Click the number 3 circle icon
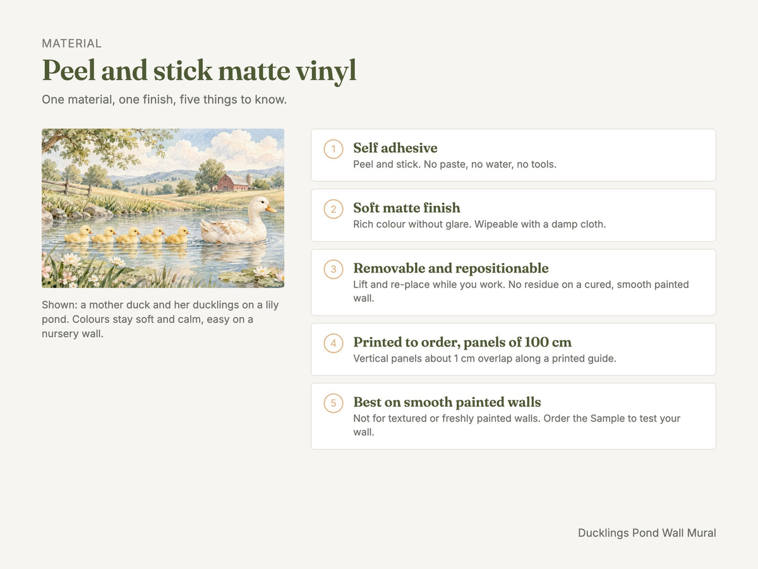The height and width of the screenshot is (569, 758). coord(334,269)
